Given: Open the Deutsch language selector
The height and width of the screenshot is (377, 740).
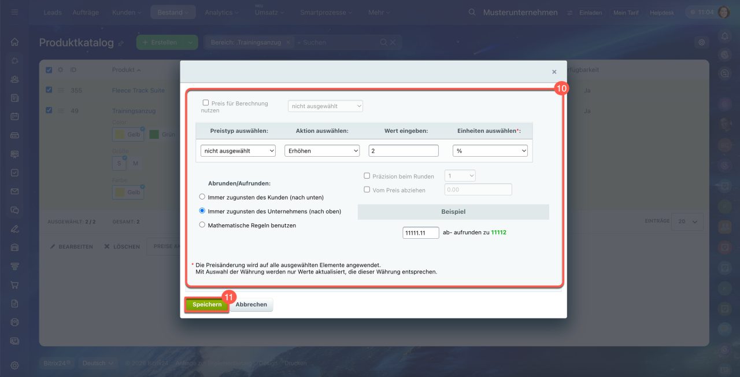Looking at the screenshot, I should (x=98, y=363).
